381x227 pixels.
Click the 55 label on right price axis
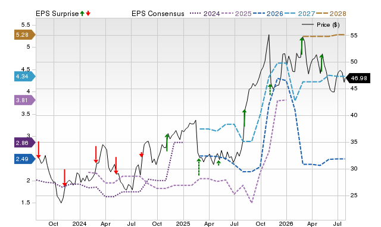coord(354,36)
